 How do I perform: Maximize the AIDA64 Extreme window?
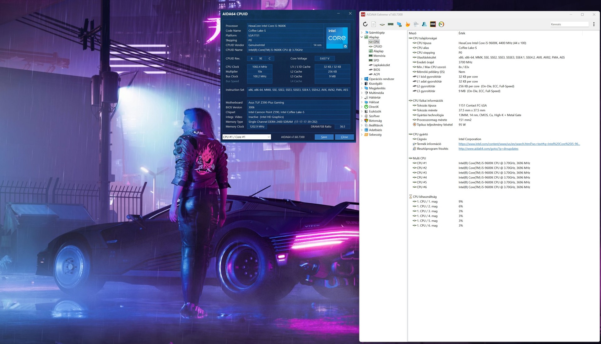pos(582,14)
